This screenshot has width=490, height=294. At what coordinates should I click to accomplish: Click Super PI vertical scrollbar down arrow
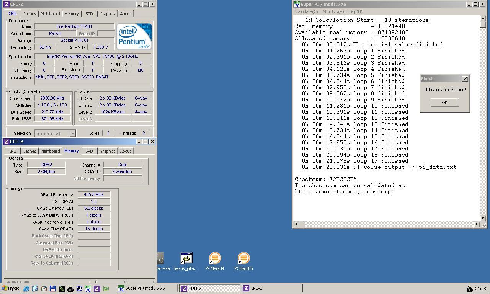click(483, 218)
